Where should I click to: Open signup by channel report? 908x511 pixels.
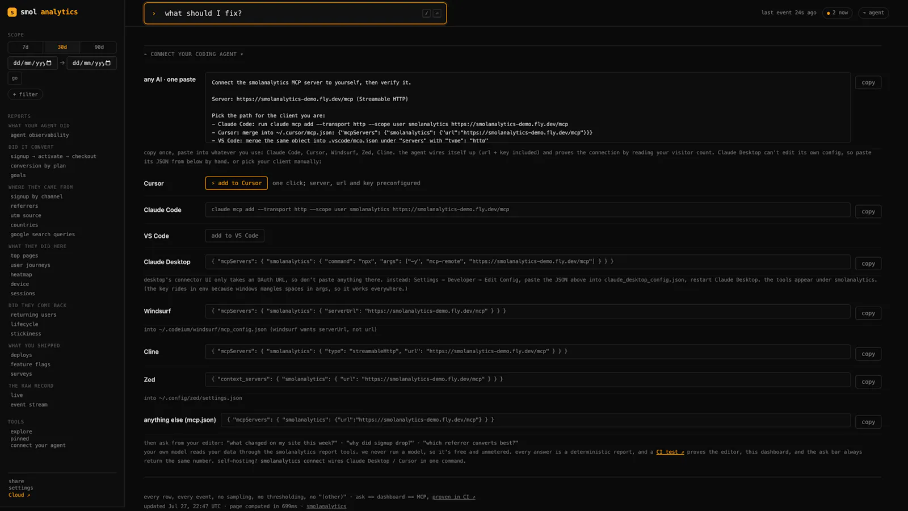click(x=36, y=196)
